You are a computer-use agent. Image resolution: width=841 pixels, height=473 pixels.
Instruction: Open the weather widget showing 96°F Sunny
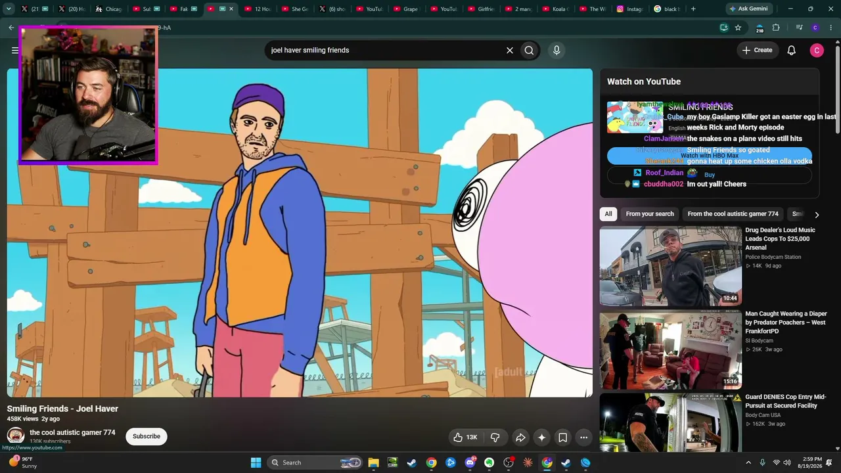(x=22, y=462)
